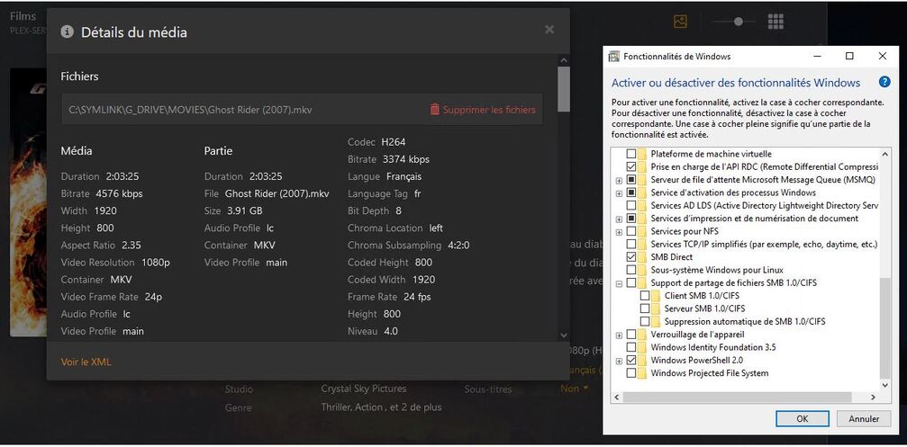Image resolution: width=907 pixels, height=447 pixels.
Task: Check Support de partage de fichiers SMB 1.0/CIFS
Action: (631, 282)
